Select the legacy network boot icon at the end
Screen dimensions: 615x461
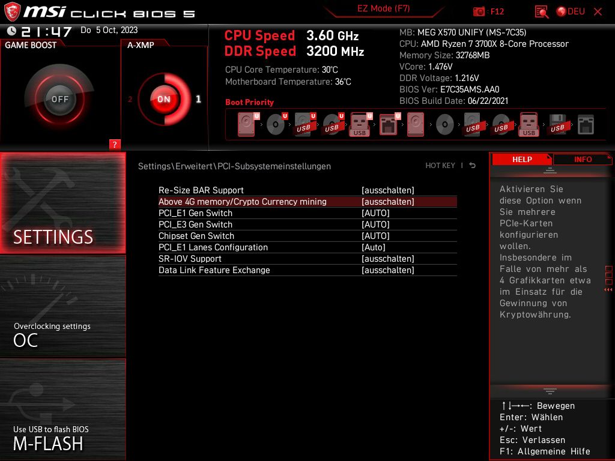586,125
